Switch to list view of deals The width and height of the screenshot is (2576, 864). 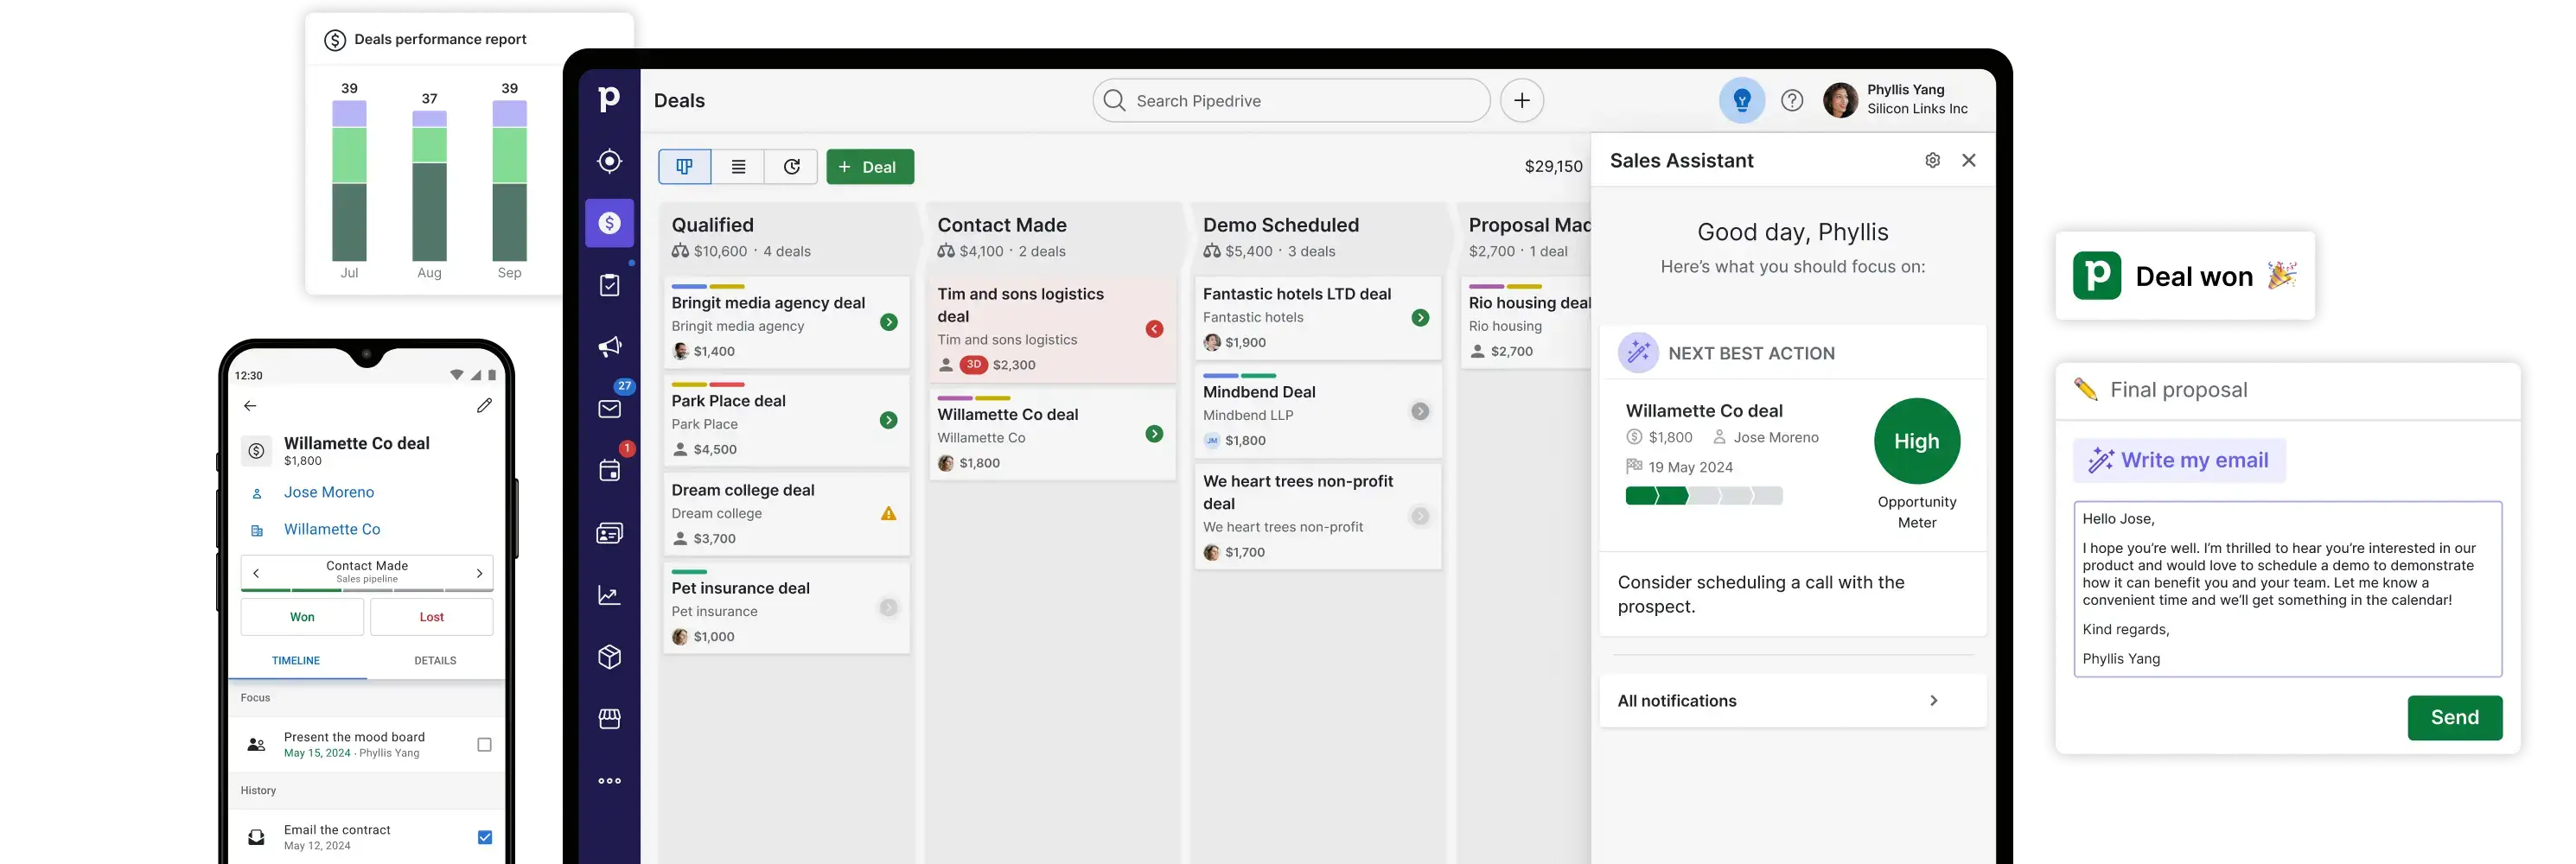[738, 166]
